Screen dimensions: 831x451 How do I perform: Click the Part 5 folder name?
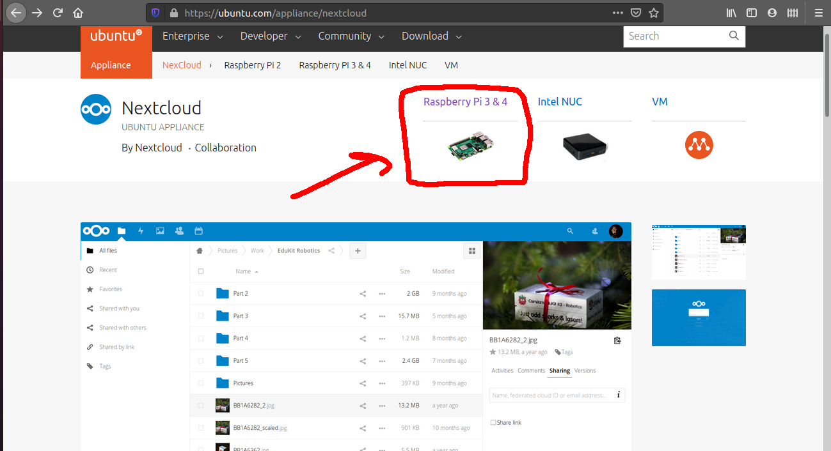pos(241,361)
